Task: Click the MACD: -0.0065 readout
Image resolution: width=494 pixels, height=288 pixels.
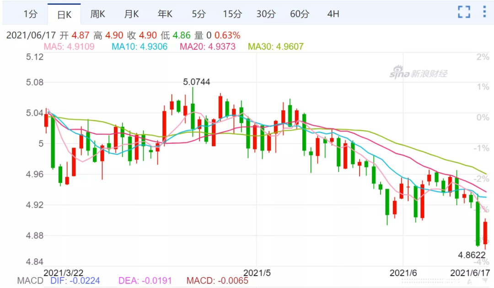Action: (x=217, y=280)
